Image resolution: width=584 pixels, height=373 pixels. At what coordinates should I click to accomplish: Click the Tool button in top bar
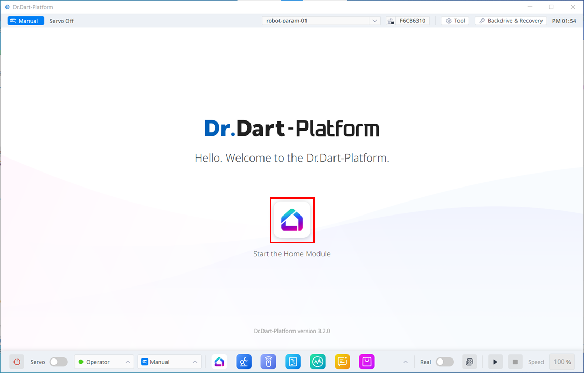[x=455, y=21]
